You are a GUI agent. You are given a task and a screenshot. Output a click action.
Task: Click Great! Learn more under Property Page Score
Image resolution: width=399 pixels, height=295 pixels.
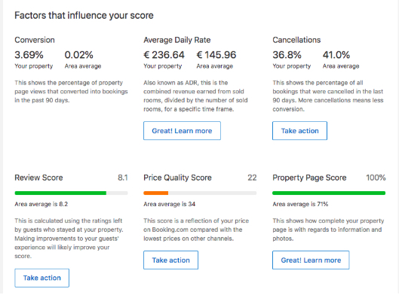click(311, 260)
